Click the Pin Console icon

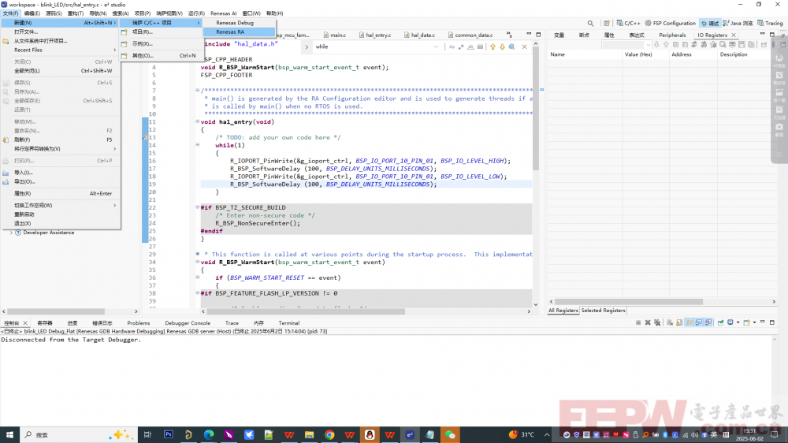click(721, 323)
